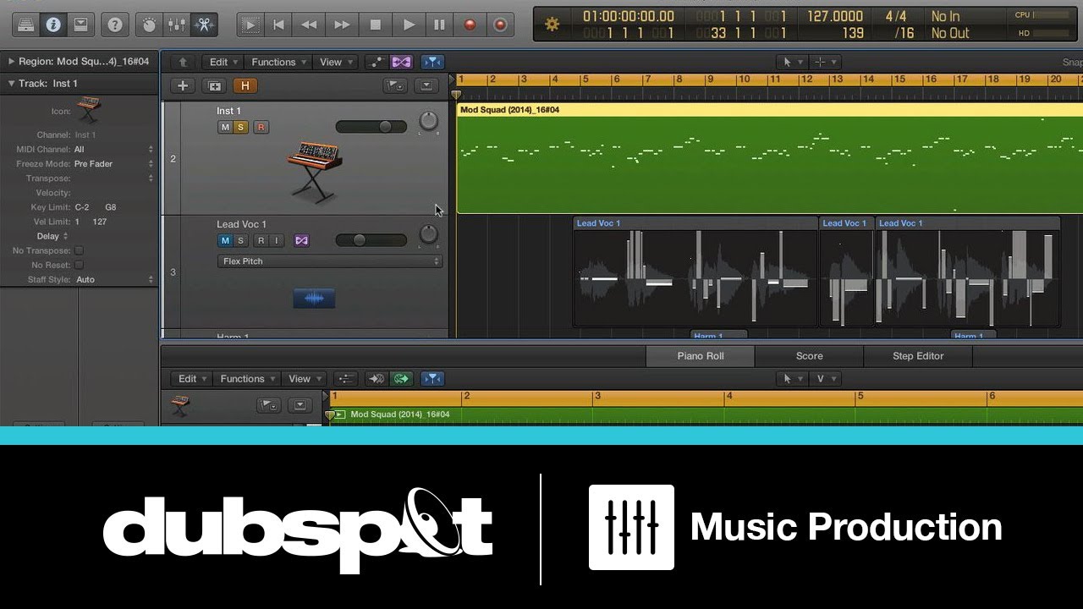Toggle Solo on Inst 1 track
Screen dimensions: 1083x609
[240, 127]
